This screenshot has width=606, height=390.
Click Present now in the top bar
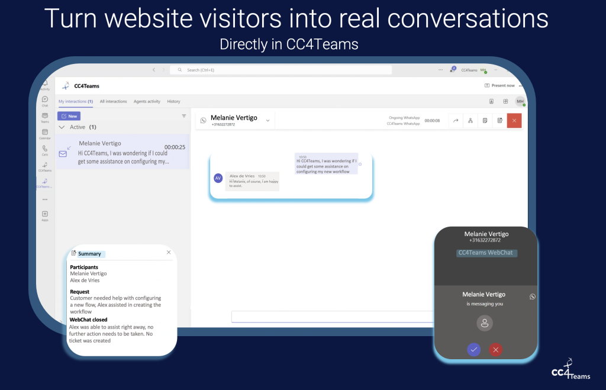pos(499,85)
